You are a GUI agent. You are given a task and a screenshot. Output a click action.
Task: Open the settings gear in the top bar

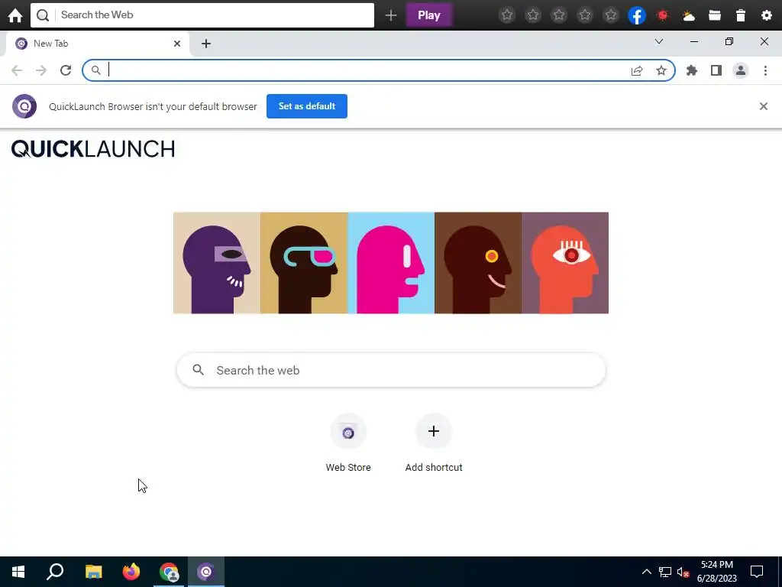pyautogui.click(x=767, y=15)
